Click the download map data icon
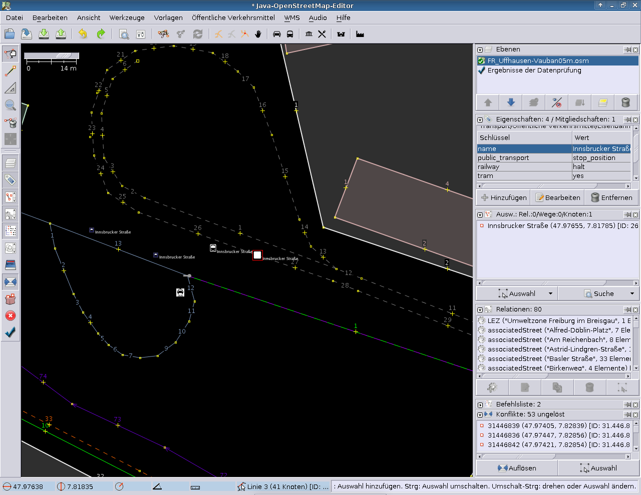Screen dimensions: 641x495 click(44, 34)
